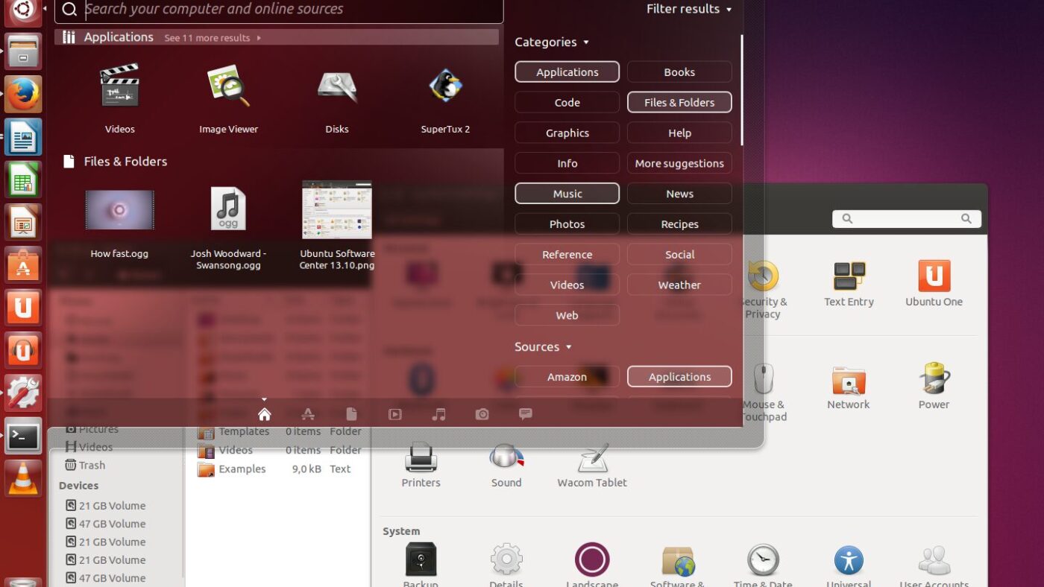Switch to the Applications lens icon
Viewport: 1044px width, 587px height.
(x=307, y=414)
